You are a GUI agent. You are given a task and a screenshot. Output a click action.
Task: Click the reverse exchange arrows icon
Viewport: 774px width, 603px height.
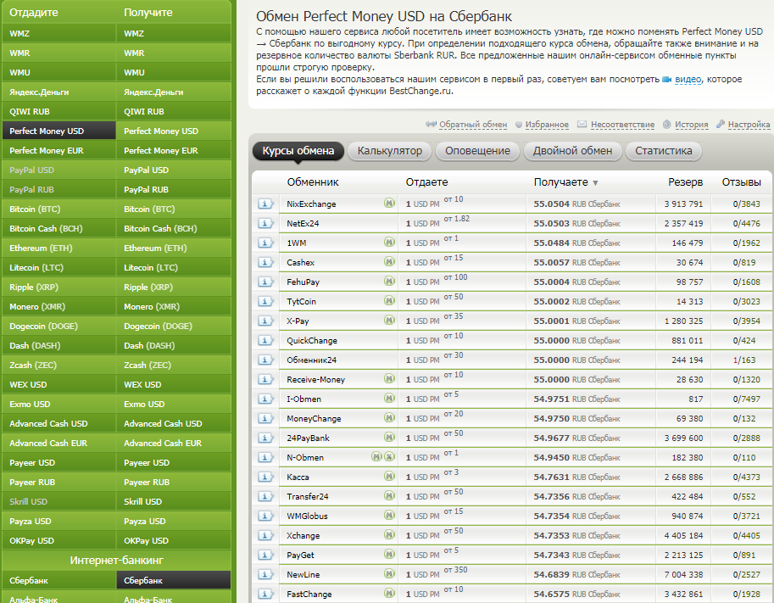(431, 125)
